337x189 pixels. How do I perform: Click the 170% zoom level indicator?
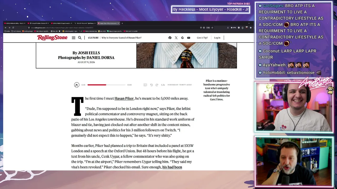coord(208,28)
